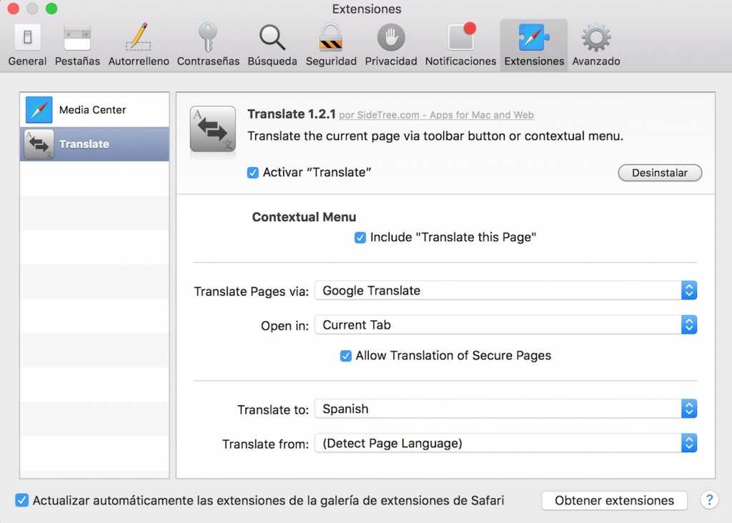Click the Media Center extension icon

point(39,109)
